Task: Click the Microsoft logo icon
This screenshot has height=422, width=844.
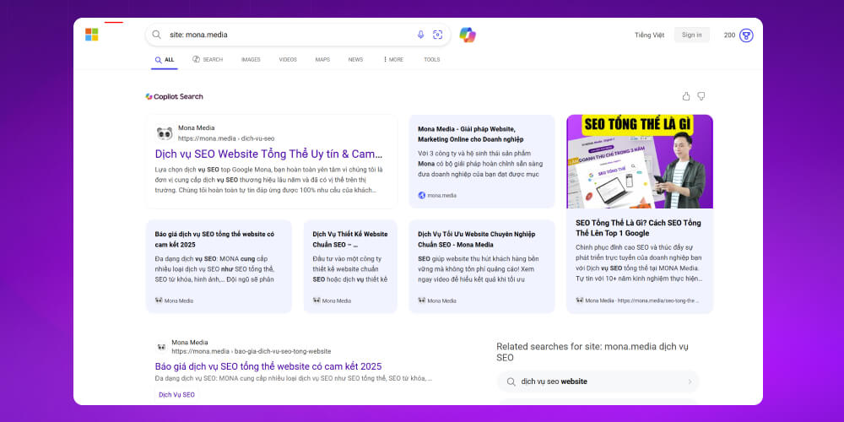Action: 91,35
